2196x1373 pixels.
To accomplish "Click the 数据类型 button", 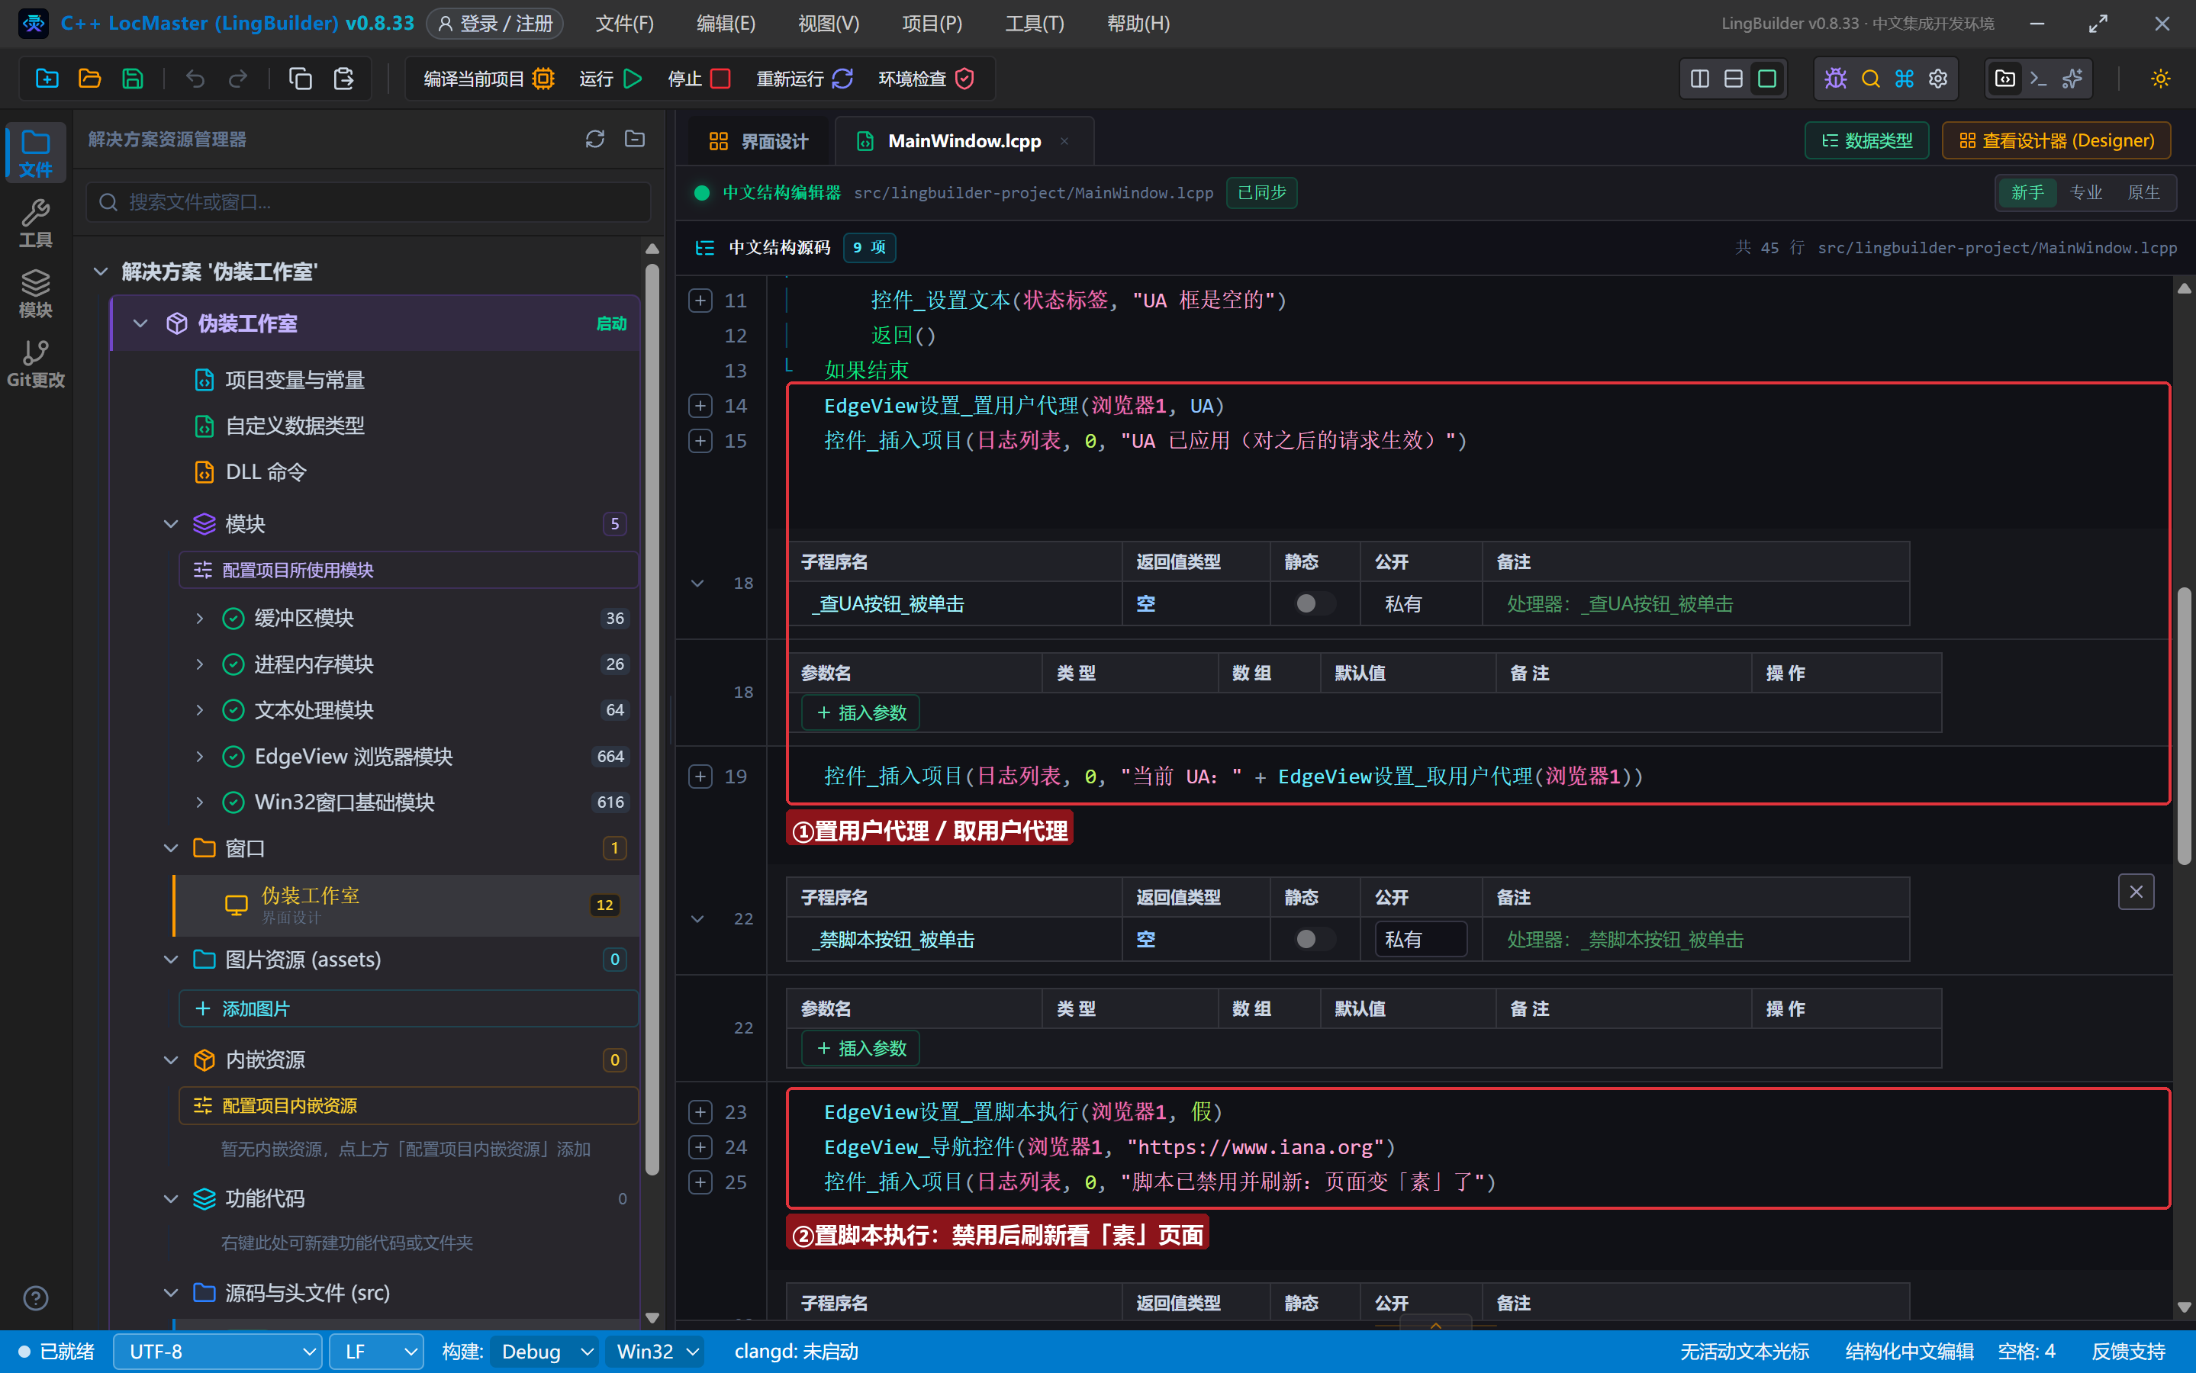I will [x=1866, y=141].
